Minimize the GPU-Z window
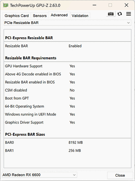Viewport: 135px width, 181px height. click(x=95, y=5)
